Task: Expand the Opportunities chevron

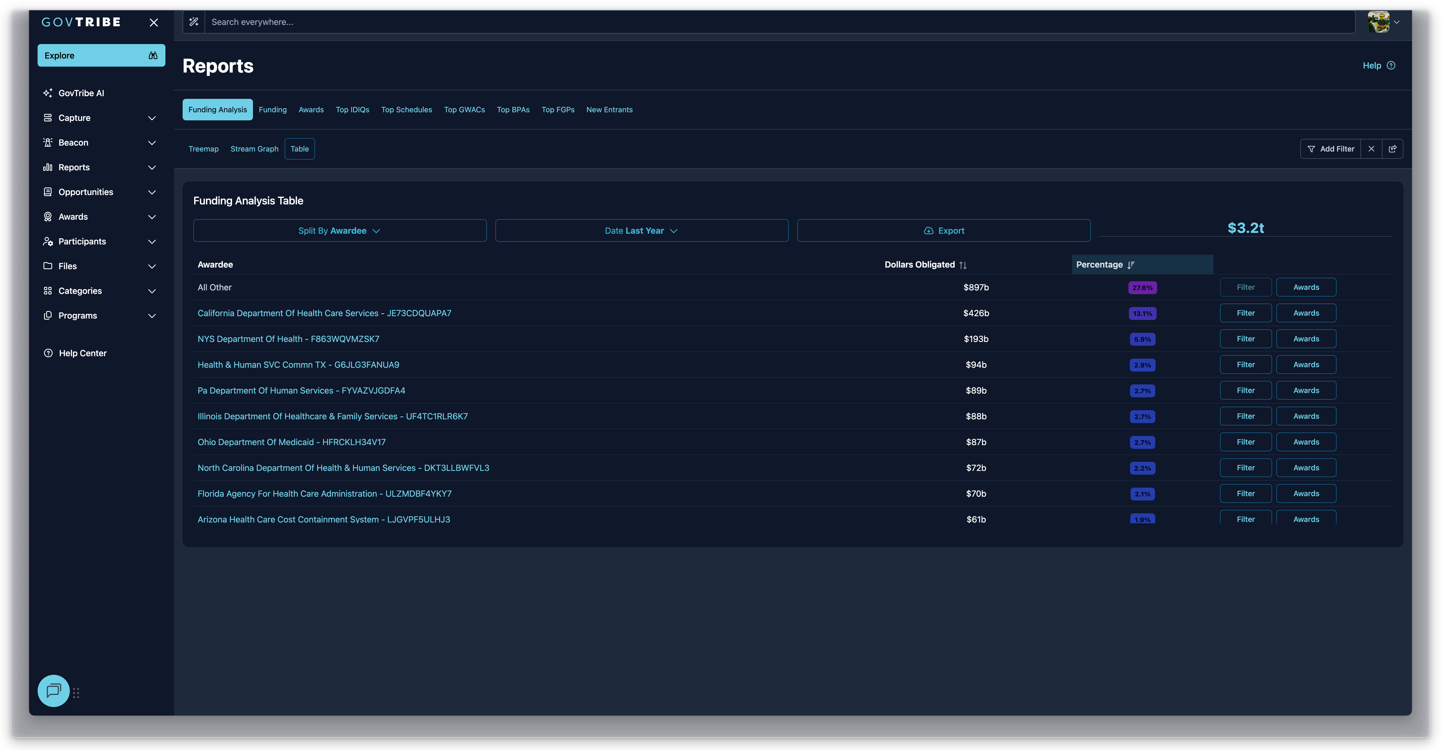Action: click(152, 192)
